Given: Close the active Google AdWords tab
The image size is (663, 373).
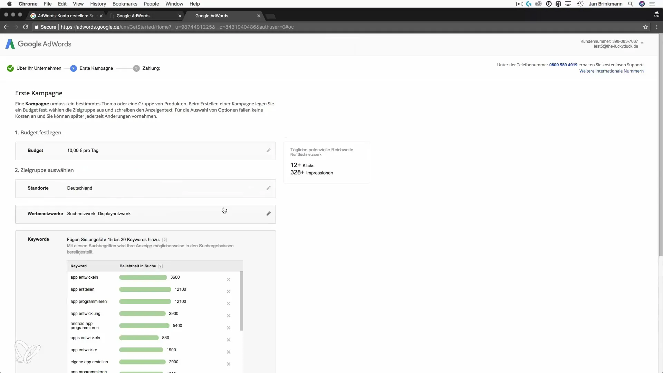Looking at the screenshot, I should 259,16.
